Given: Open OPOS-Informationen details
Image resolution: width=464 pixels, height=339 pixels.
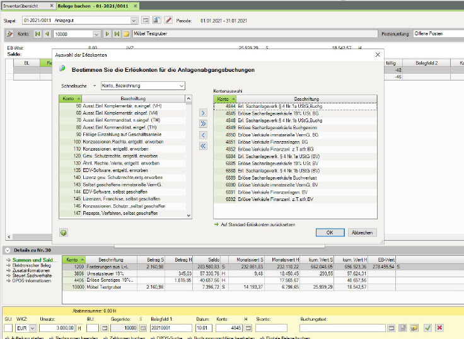Looking at the screenshot, I should tap(32, 281).
